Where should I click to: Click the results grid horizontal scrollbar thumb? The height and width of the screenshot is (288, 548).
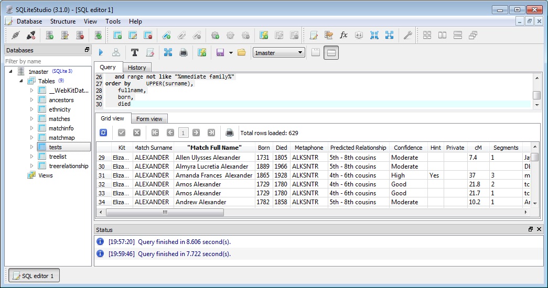[x=165, y=212]
